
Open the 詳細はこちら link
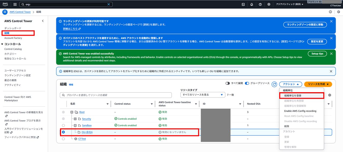click(72, 29)
